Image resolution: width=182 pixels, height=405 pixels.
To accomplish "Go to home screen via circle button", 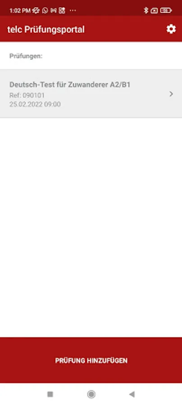I will (91, 394).
